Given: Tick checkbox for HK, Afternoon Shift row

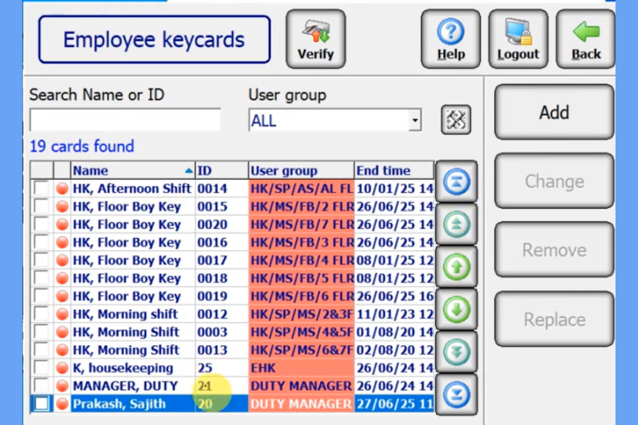Looking at the screenshot, I should 41,189.
